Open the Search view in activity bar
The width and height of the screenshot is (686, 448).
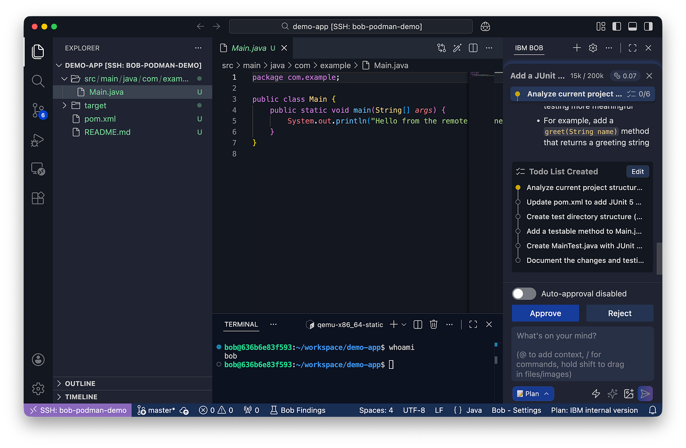(x=38, y=81)
